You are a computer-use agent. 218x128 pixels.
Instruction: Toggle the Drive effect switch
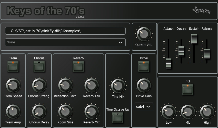click(144, 66)
